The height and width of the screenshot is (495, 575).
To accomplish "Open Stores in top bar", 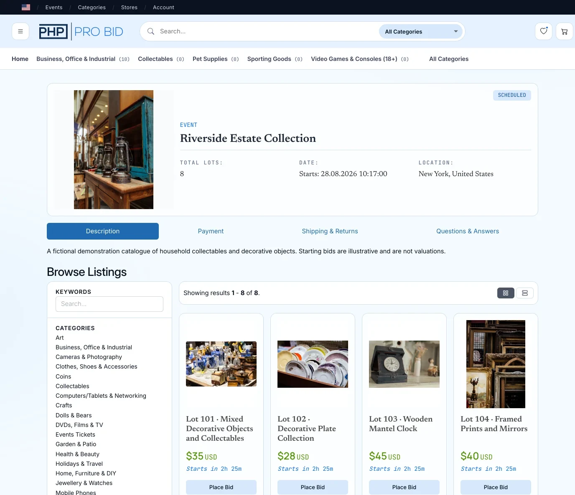I will tap(129, 8).
